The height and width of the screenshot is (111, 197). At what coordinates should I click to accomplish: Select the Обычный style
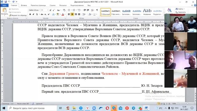106,12
